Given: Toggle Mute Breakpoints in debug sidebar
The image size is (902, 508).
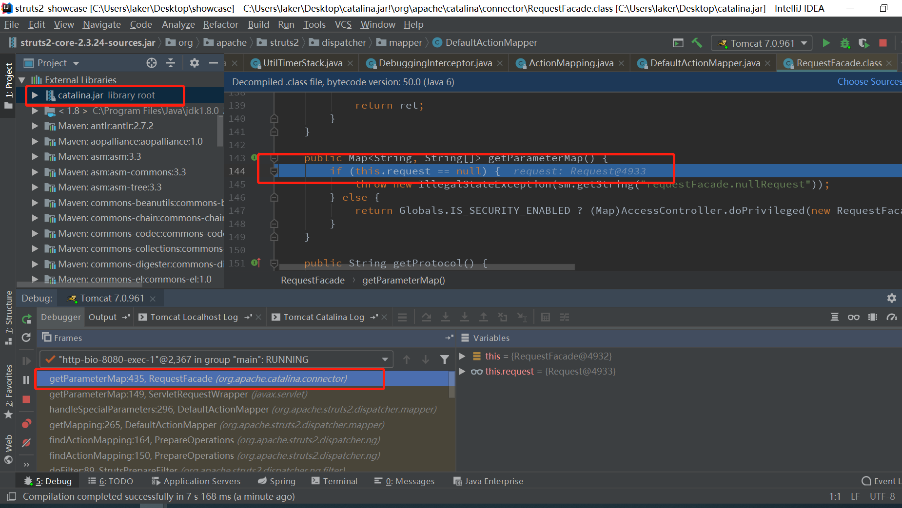Looking at the screenshot, I should (x=26, y=443).
